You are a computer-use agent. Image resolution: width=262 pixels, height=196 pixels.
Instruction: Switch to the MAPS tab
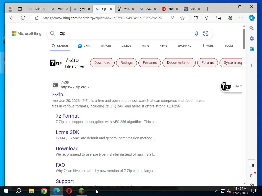145,46
